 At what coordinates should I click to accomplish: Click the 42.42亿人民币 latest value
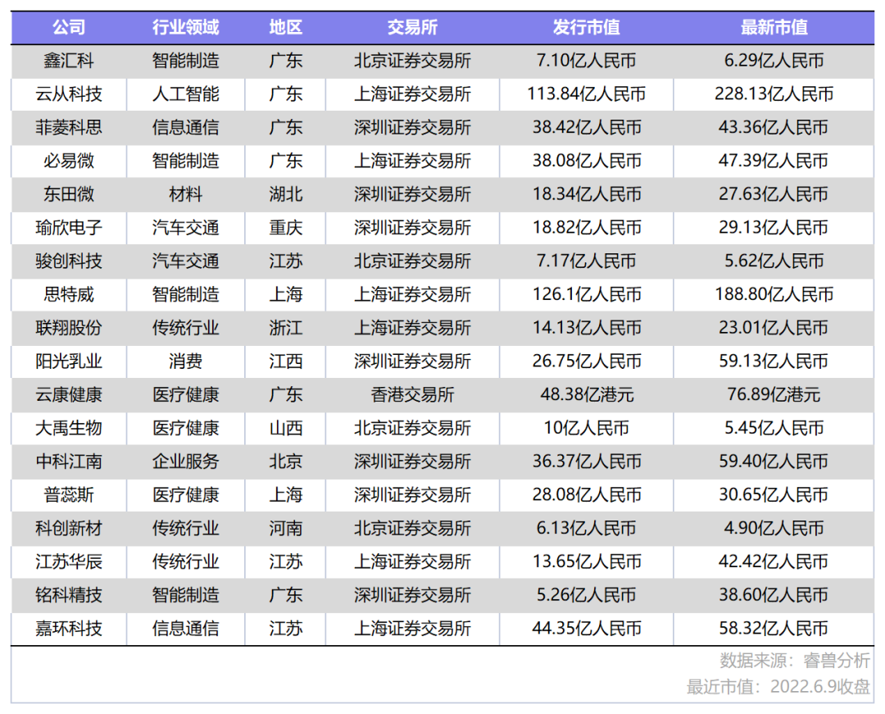tap(774, 562)
